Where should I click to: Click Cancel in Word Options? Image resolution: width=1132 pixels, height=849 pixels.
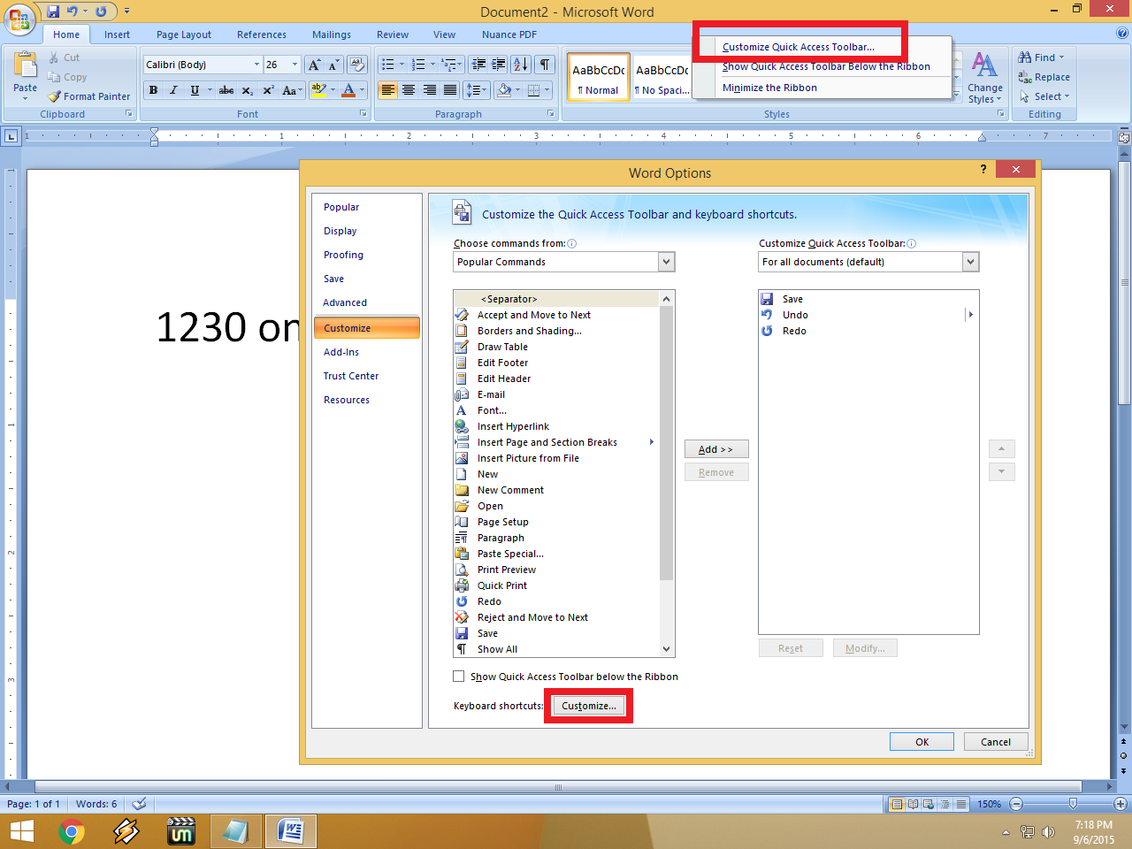pyautogui.click(x=996, y=742)
